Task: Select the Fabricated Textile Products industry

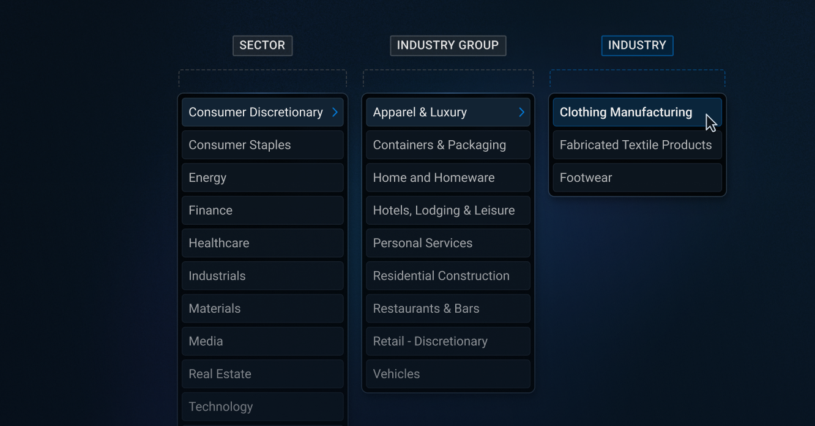Action: [637, 144]
